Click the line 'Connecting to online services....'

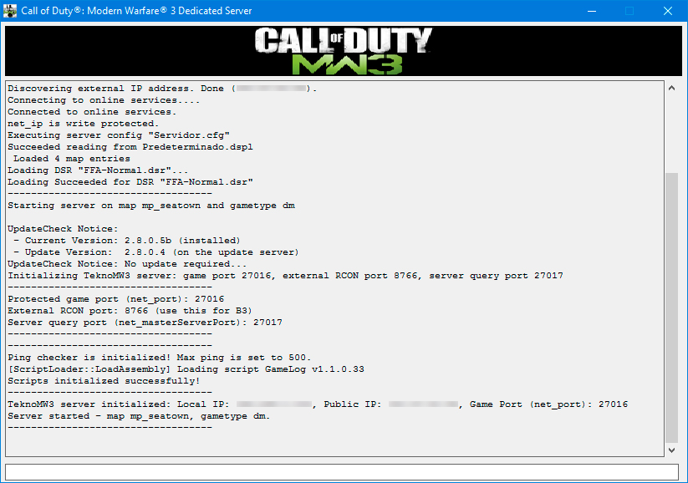(104, 100)
